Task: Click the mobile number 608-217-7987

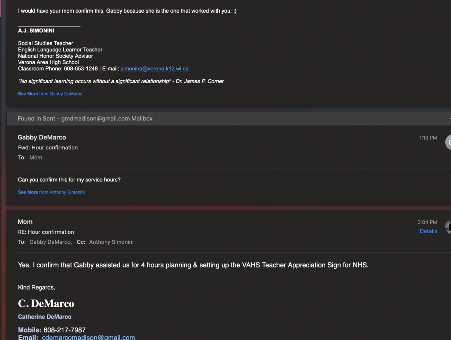Action: pyautogui.click(x=64, y=330)
